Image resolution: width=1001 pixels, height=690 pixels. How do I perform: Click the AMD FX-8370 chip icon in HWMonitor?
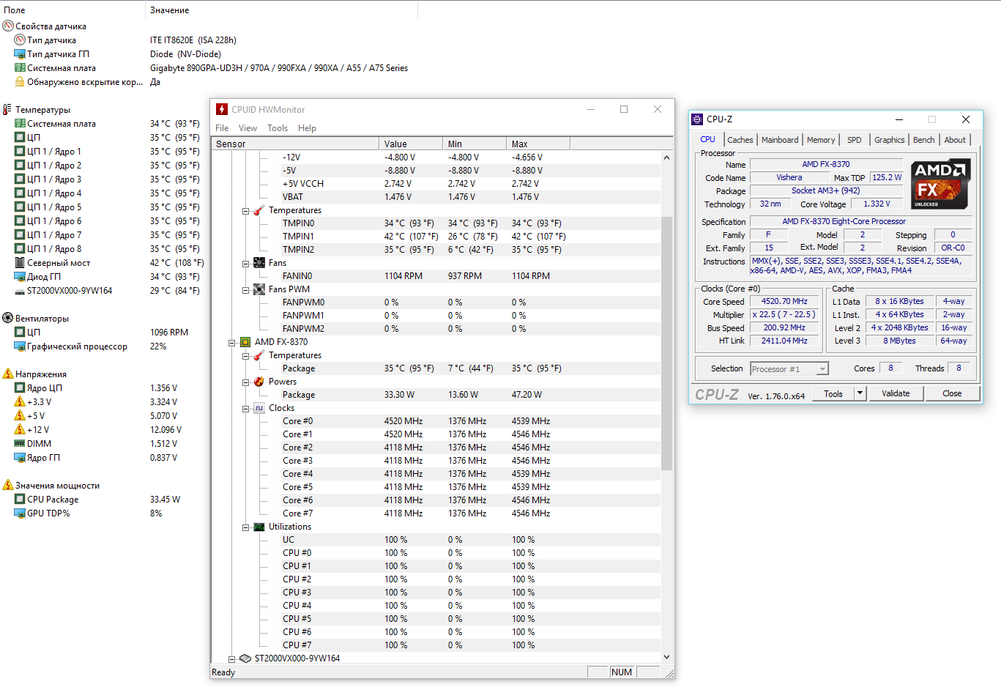click(x=245, y=342)
